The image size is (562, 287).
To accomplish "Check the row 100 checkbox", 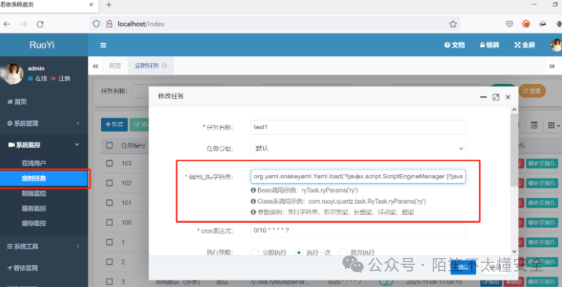I will 110,223.
